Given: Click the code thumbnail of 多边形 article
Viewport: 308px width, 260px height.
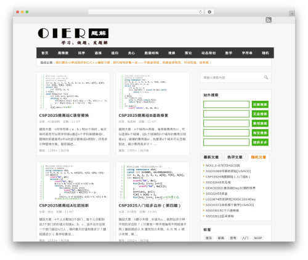Looking at the screenshot, I should [153, 182].
